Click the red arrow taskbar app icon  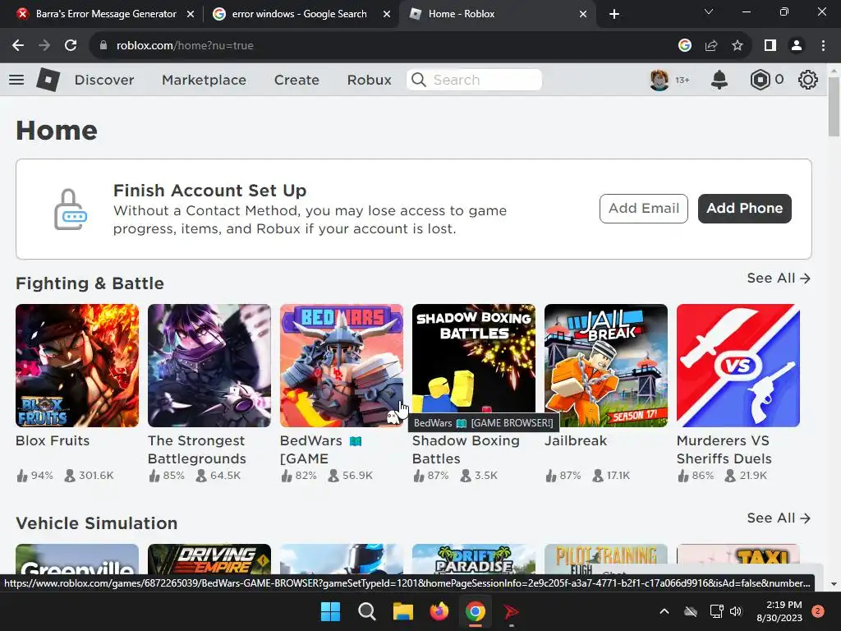click(511, 611)
